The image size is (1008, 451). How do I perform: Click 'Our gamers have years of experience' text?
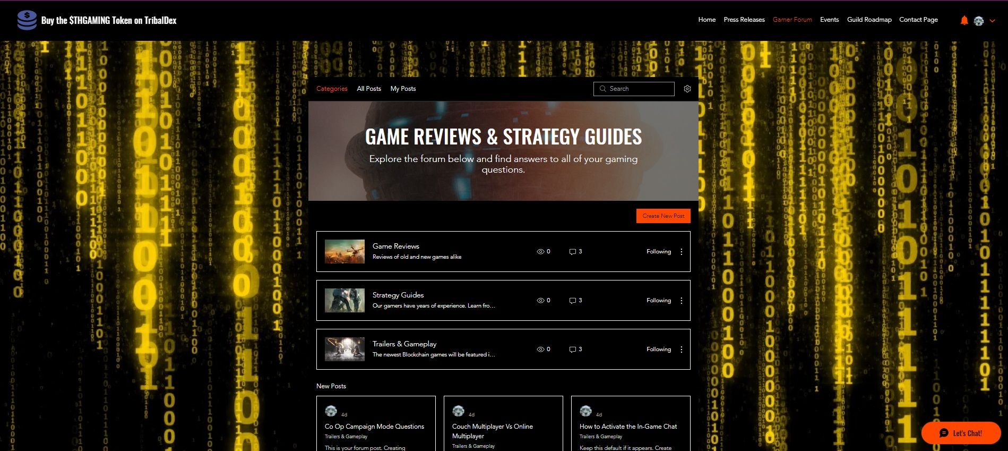(434, 306)
